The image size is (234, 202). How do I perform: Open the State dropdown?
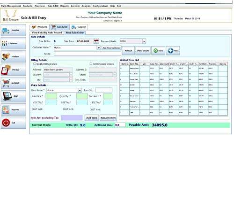(115, 75)
